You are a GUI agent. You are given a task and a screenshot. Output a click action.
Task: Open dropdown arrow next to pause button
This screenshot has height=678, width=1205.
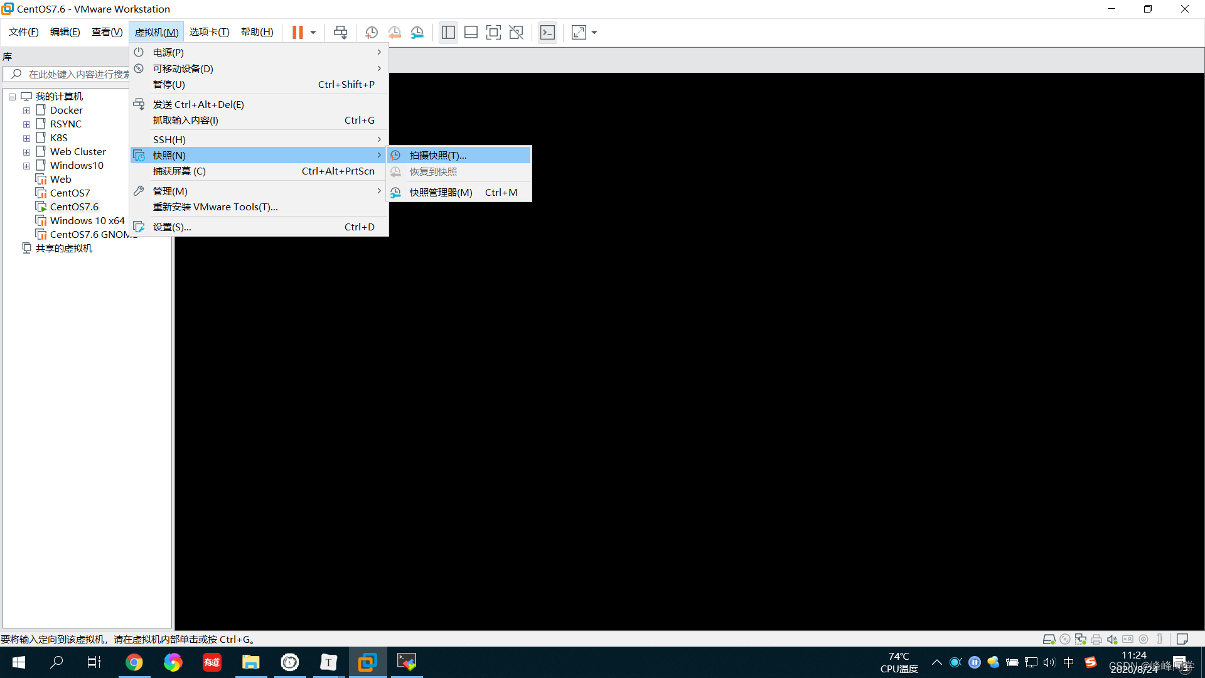(x=313, y=33)
